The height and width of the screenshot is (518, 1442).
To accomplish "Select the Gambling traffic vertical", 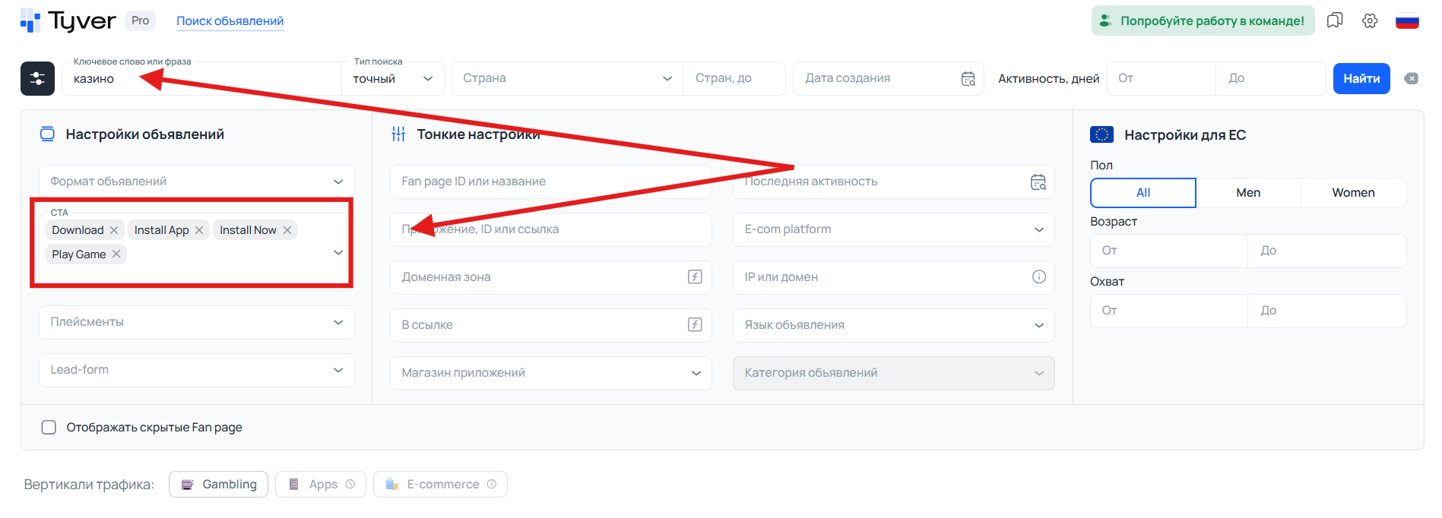I will 219,485.
